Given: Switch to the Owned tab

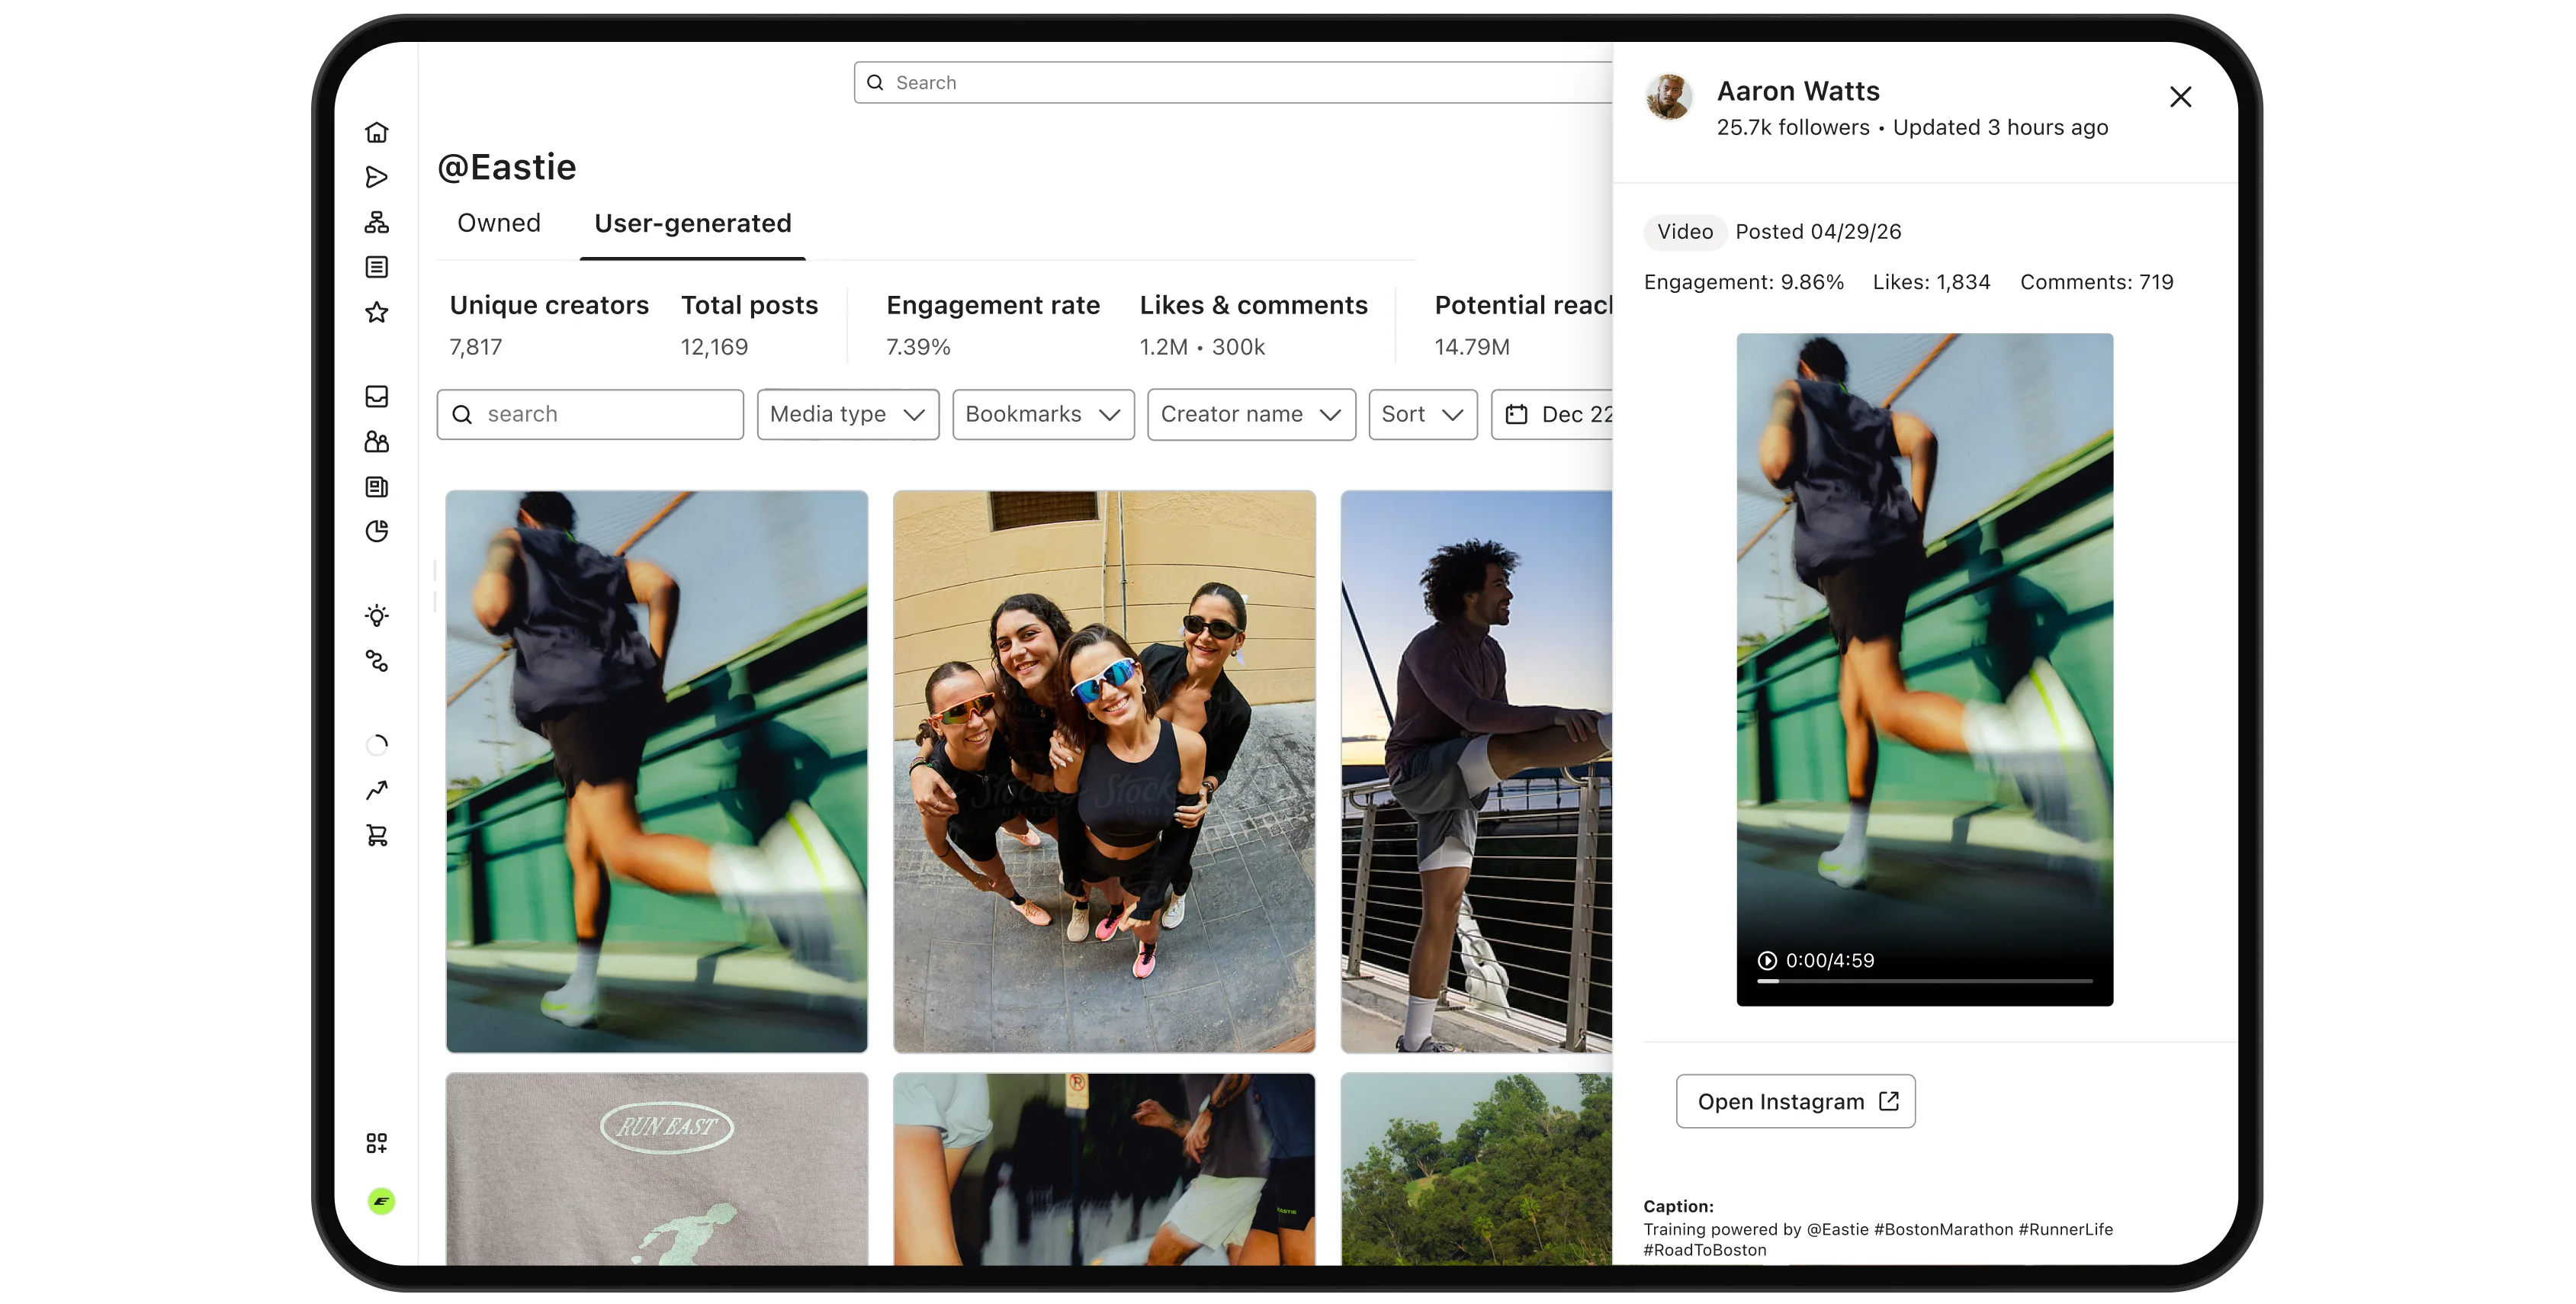Looking at the screenshot, I should (499, 223).
